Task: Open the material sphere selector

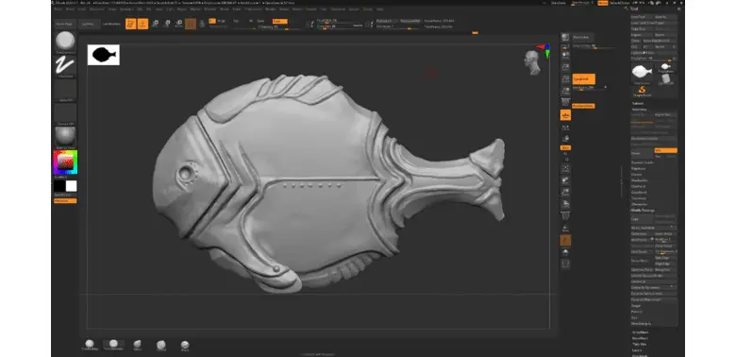Action: (x=65, y=137)
